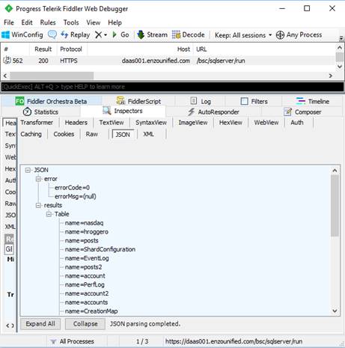Click the Collapse button

[85, 324]
